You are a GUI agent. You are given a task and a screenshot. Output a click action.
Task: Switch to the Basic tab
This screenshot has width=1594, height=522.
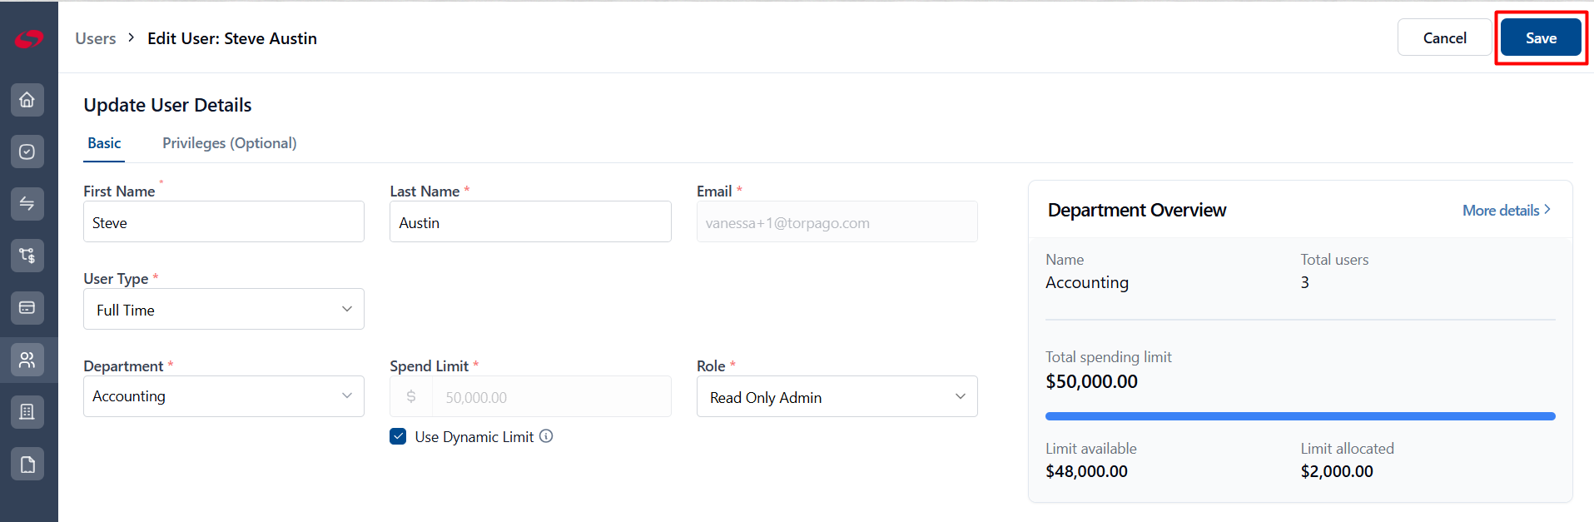coord(104,143)
